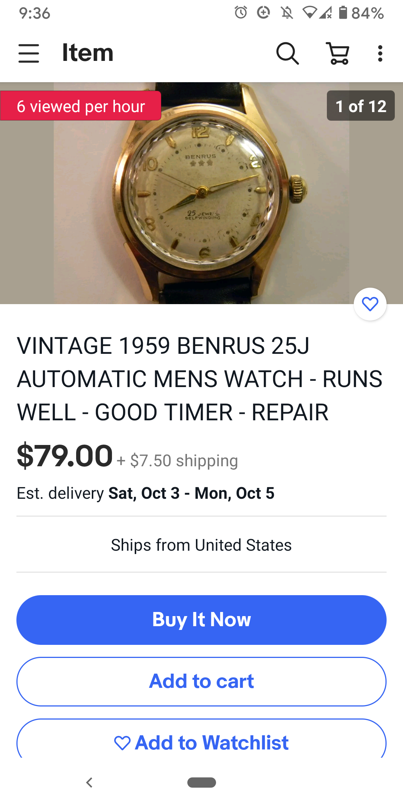Image resolution: width=403 pixels, height=807 pixels.
Task: Tap the battery status icon
Action: click(343, 13)
